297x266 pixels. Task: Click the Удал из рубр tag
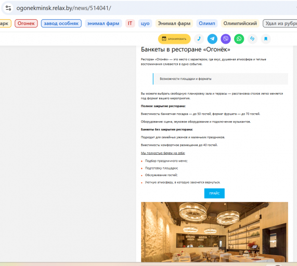coord(280,23)
